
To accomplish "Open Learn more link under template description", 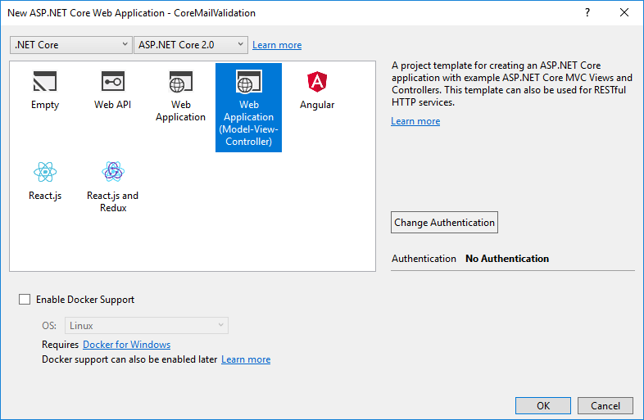I will [x=415, y=121].
